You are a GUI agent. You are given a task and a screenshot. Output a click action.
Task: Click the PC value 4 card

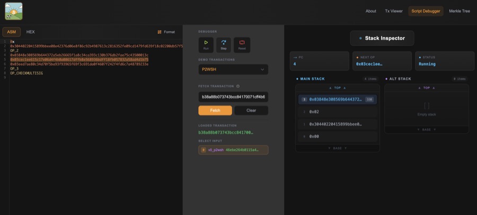pos(320,61)
